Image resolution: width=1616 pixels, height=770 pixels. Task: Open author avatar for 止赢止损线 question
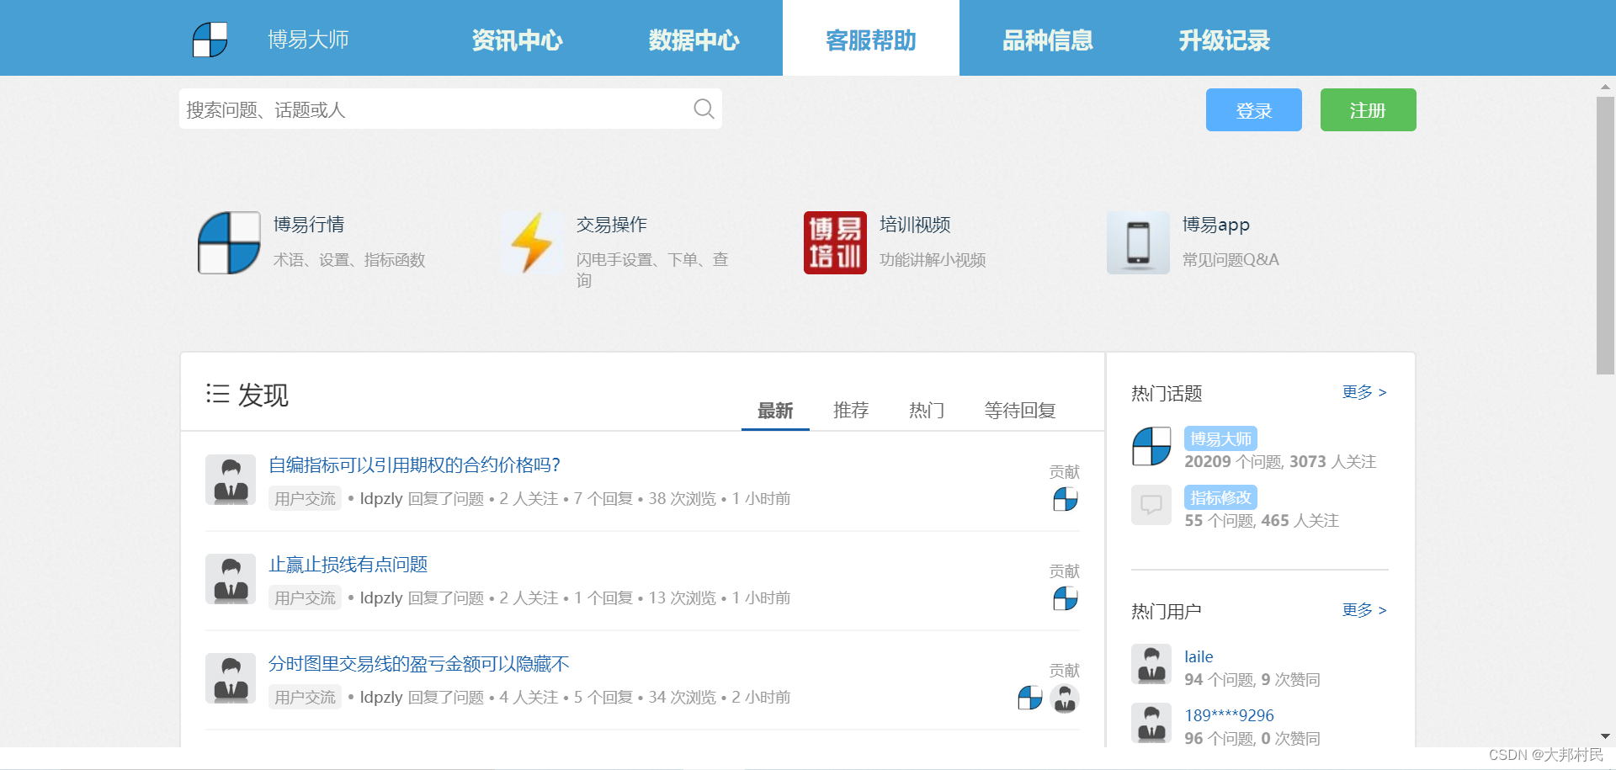tap(231, 579)
